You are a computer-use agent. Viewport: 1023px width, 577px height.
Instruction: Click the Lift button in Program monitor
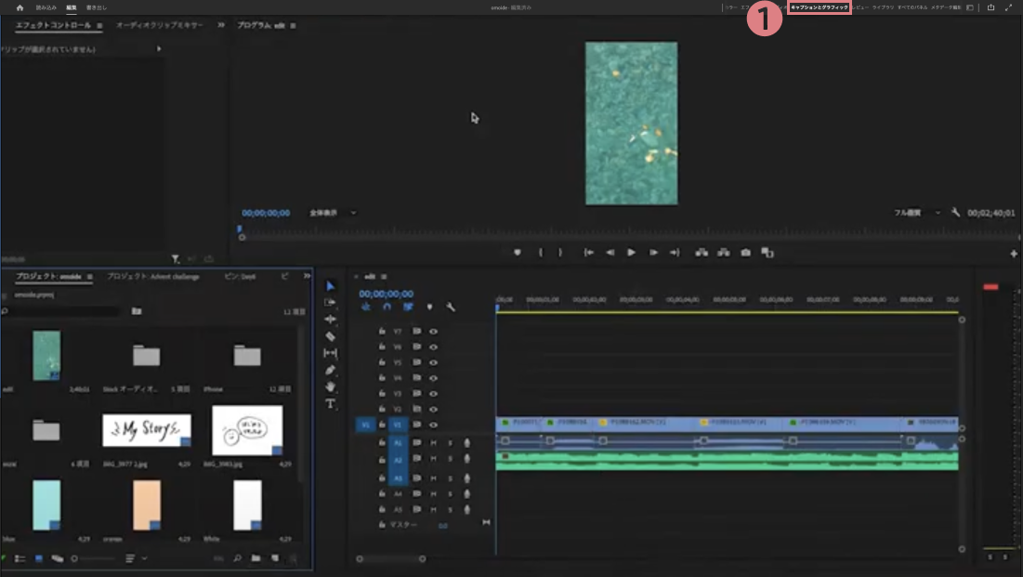pyautogui.click(x=702, y=253)
